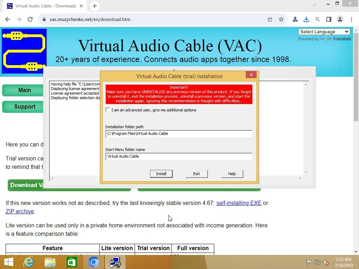Enable the advanced user additional options checkbox

point(108,110)
